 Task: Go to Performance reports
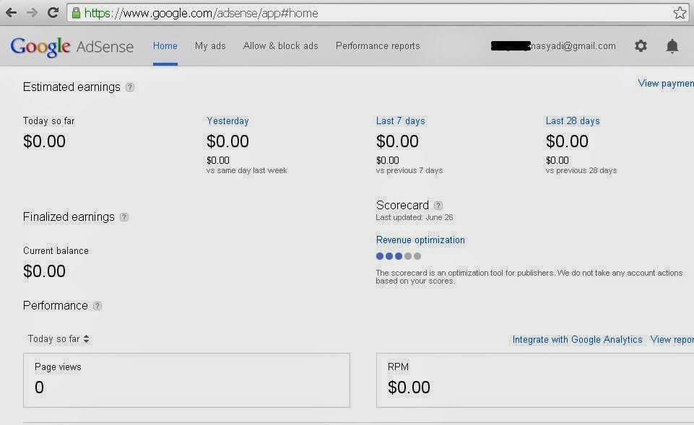pos(377,45)
